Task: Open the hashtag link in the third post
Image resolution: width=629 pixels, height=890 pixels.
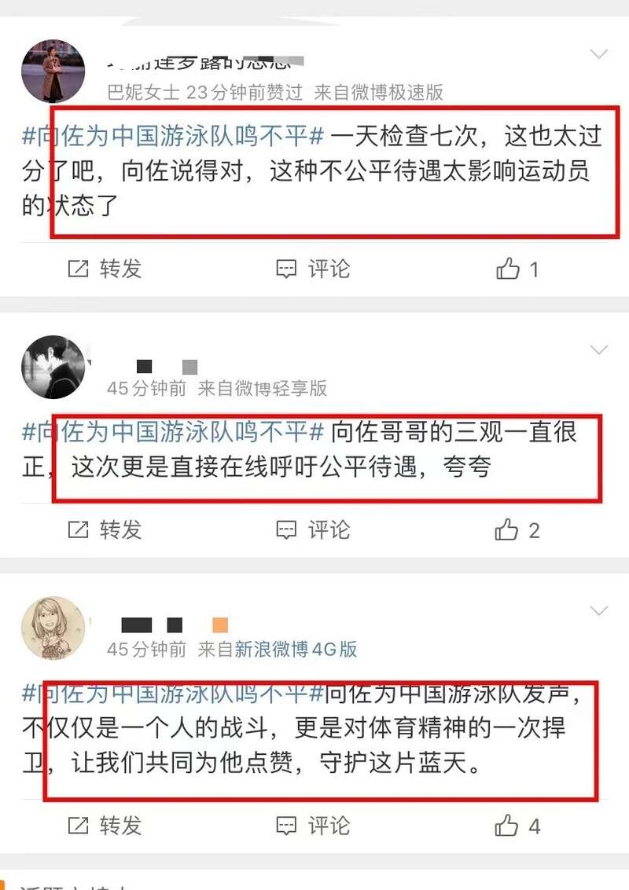Action: [173, 693]
